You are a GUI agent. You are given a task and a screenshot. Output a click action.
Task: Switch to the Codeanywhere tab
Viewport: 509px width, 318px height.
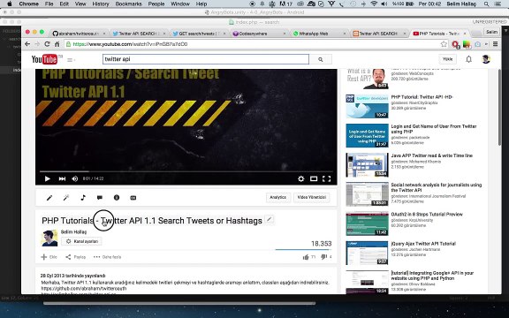click(x=259, y=34)
